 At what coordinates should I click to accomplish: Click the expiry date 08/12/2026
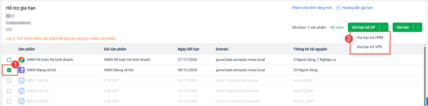coord(187,70)
